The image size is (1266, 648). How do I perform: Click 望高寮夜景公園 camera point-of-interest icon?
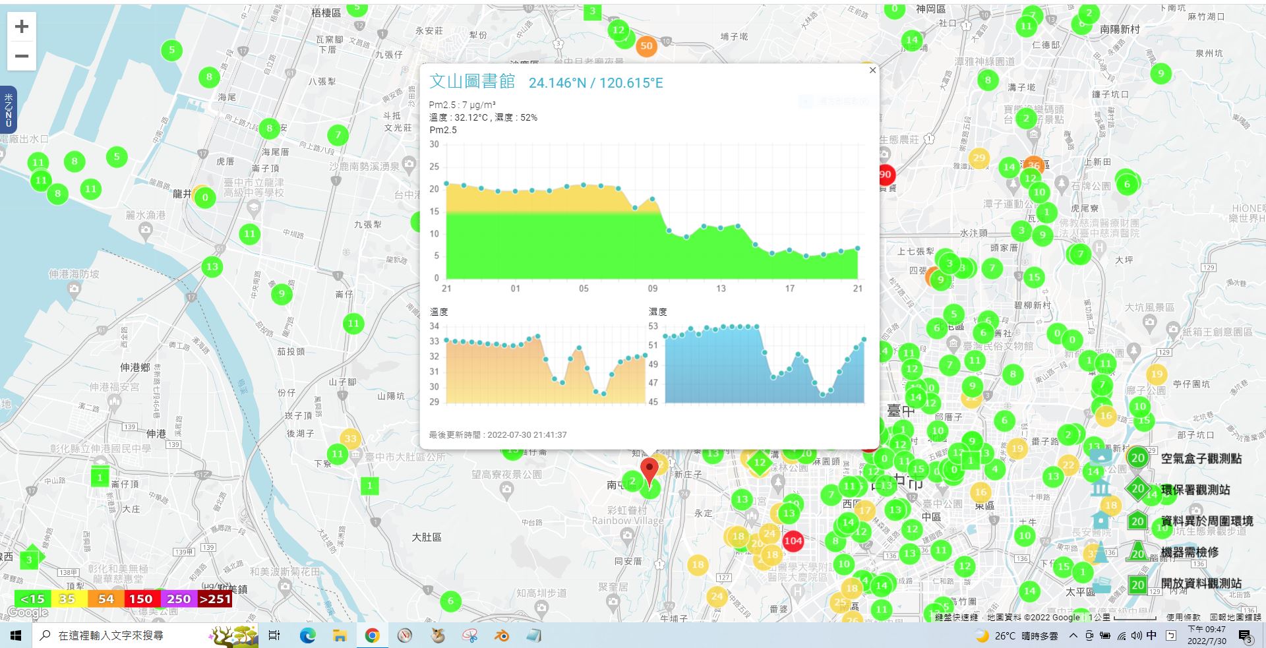pos(506,488)
